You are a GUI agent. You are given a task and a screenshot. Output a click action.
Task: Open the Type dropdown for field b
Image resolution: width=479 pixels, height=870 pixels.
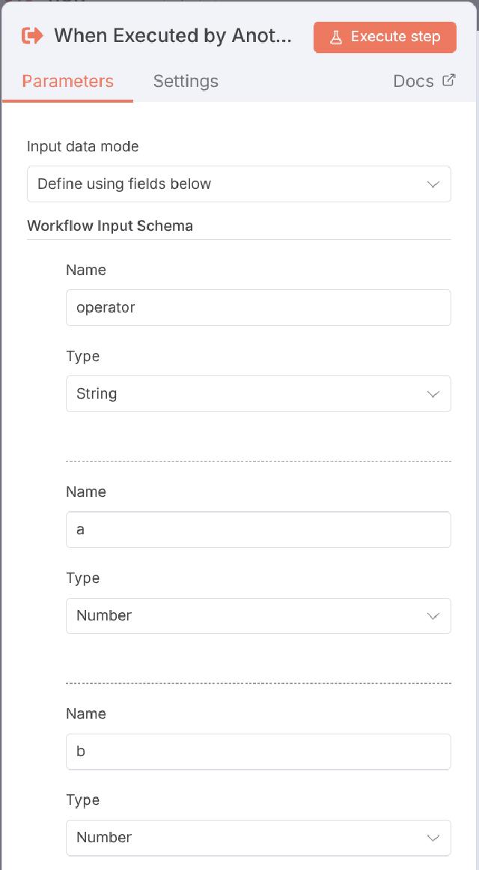pos(258,837)
